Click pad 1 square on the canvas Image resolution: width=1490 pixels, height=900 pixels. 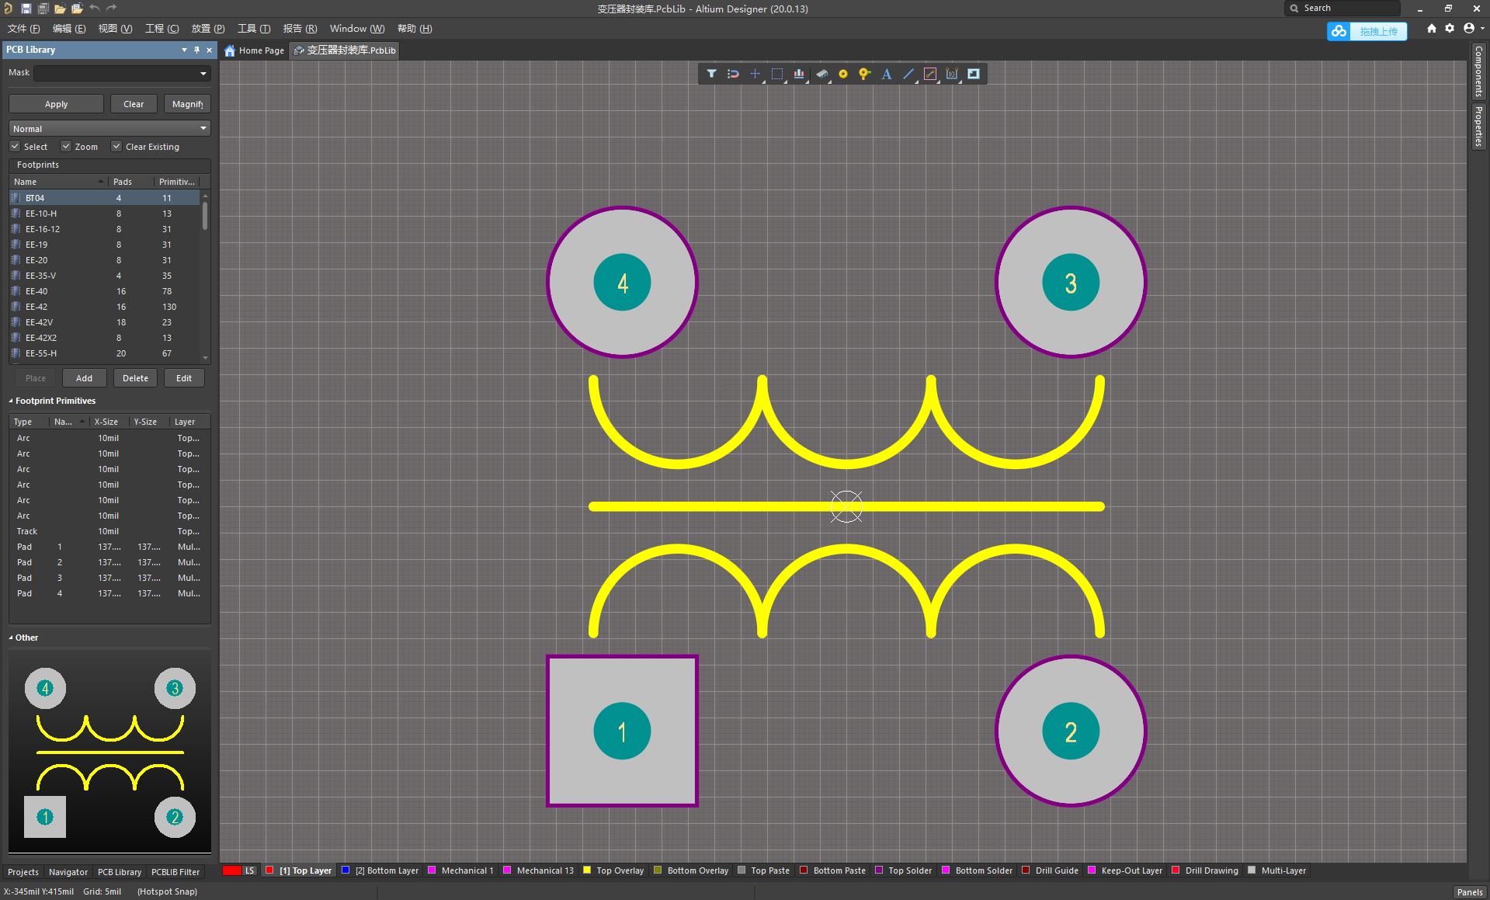[x=622, y=731]
